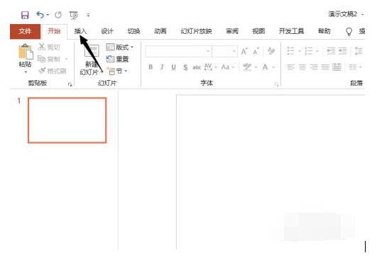Toggle underline formatting

173,67
